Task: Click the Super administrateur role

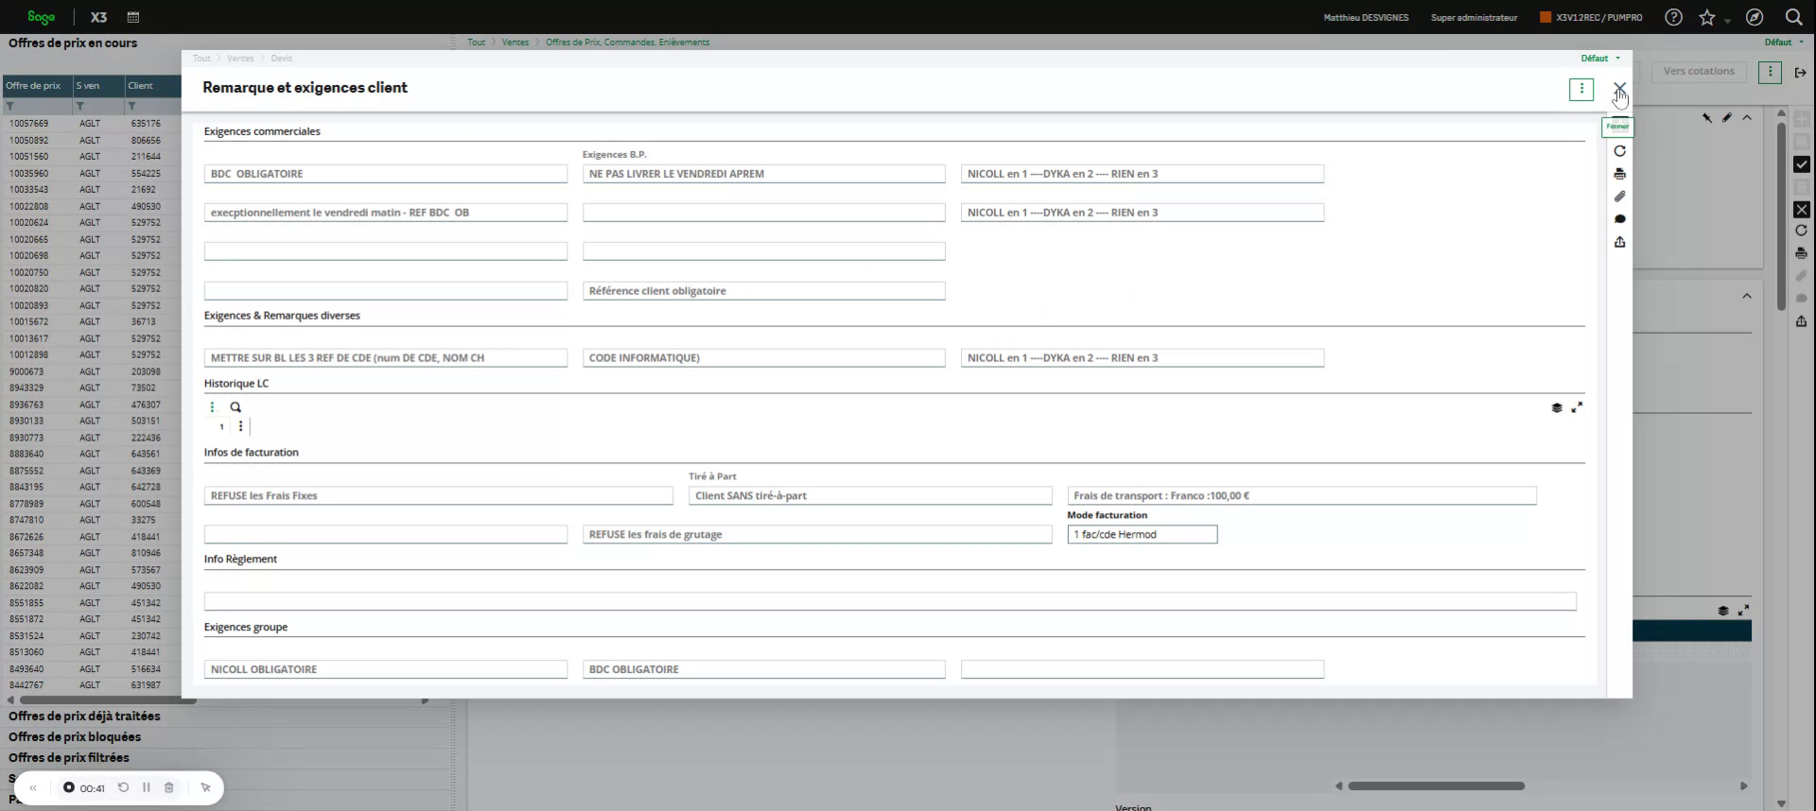Action: (x=1474, y=17)
